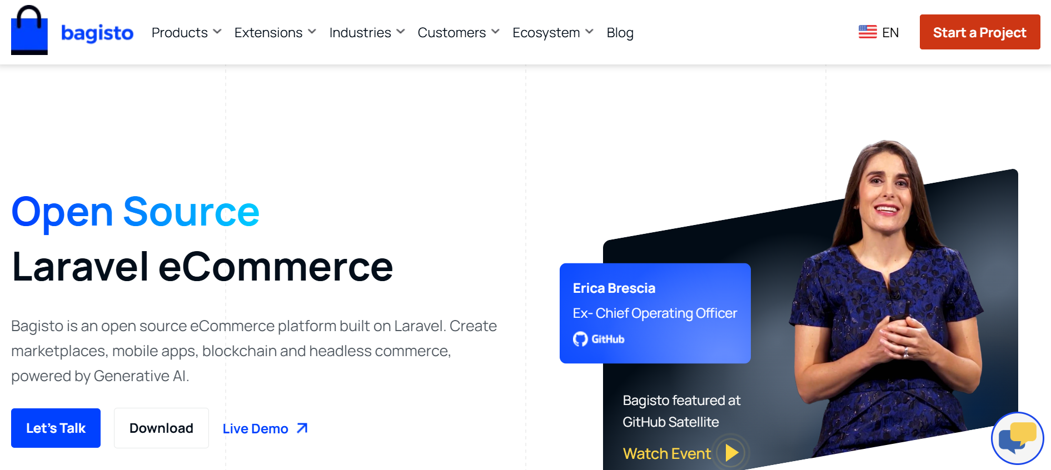Click the Open Source heading text
This screenshot has width=1051, height=470.
(136, 212)
